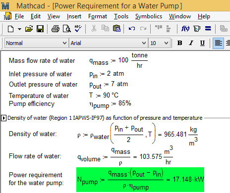Click the 'Inlet pressure of water' label

pyautogui.click(x=41, y=74)
